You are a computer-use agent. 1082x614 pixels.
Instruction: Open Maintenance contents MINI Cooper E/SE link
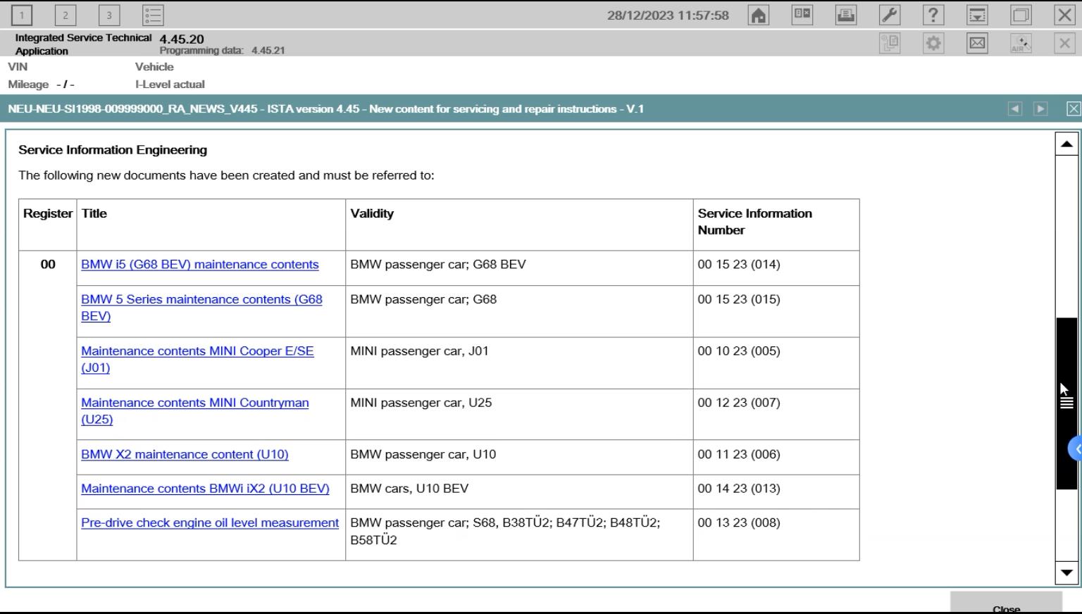tap(197, 359)
